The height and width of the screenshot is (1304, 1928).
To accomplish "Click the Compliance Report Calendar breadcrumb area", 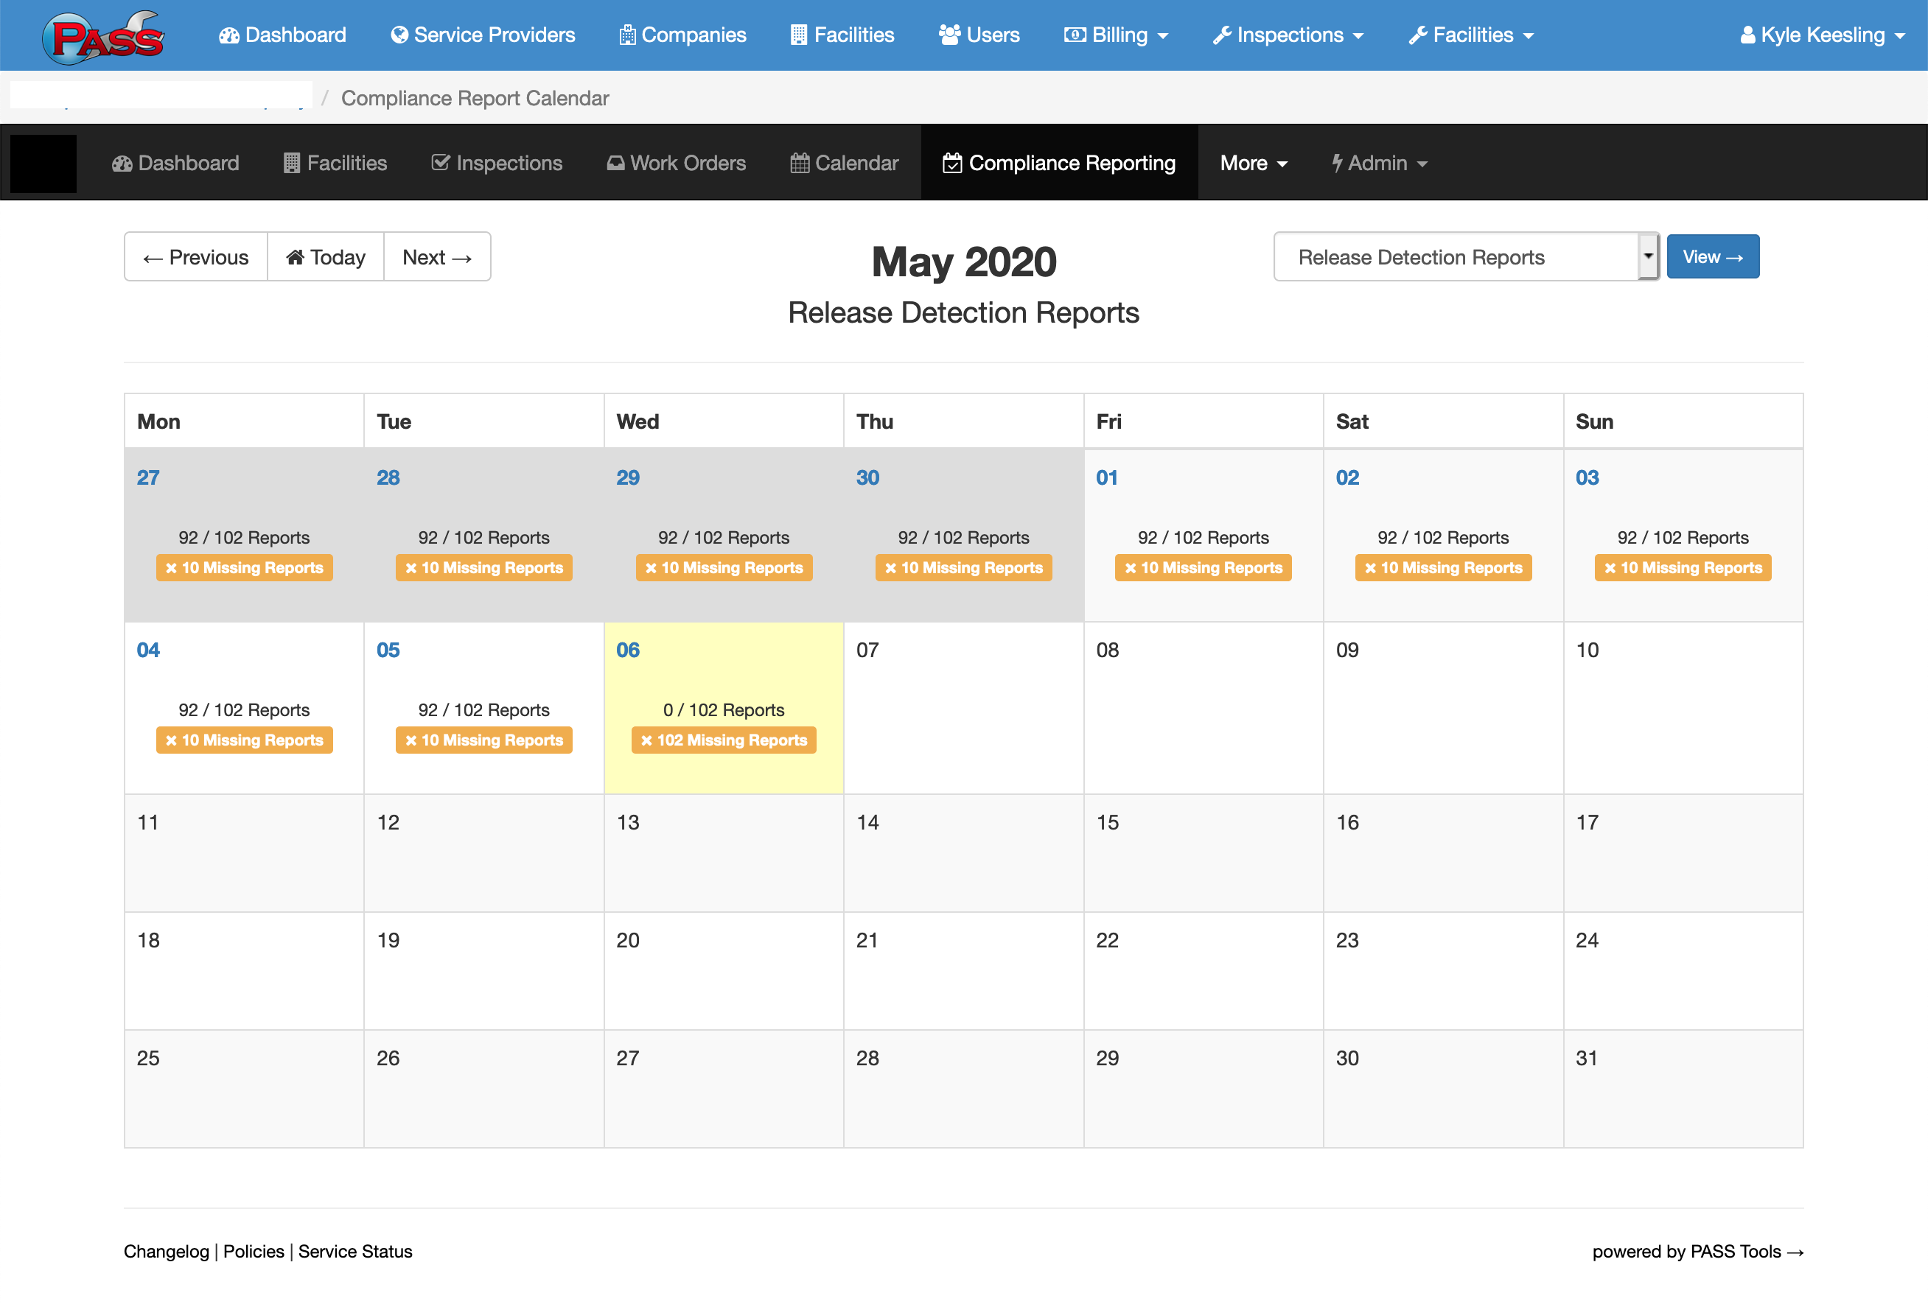I will (475, 98).
